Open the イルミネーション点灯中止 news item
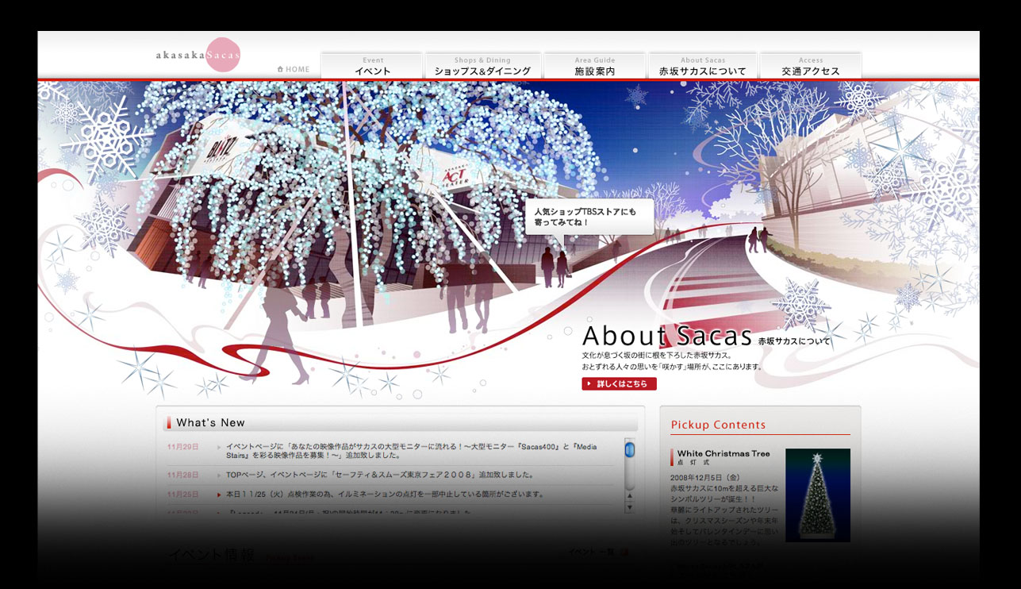The height and width of the screenshot is (589, 1021). click(x=385, y=494)
